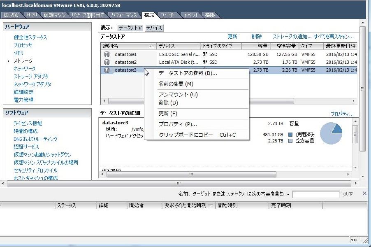
Task: Click the 容量 column header
Action: point(255,46)
